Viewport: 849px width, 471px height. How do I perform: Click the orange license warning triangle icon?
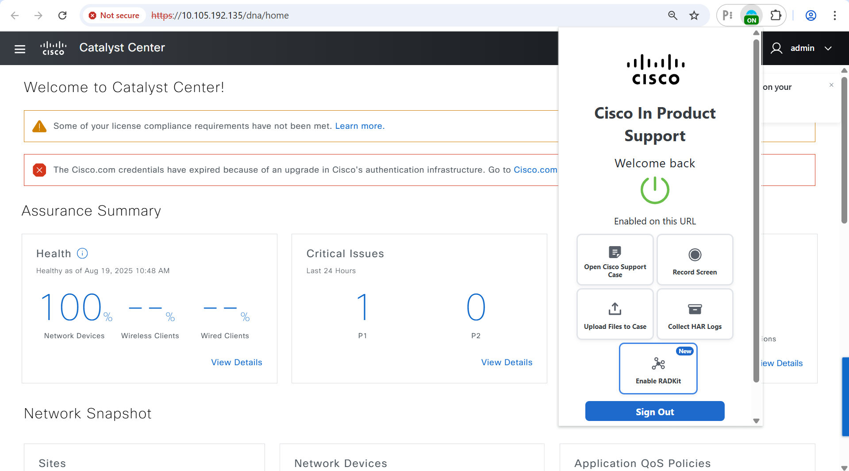(39, 126)
